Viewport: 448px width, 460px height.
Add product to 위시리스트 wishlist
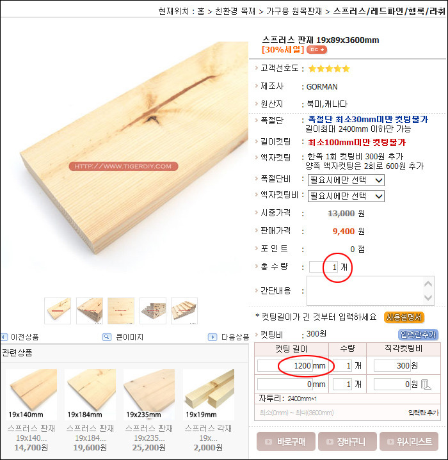pyautogui.click(x=409, y=441)
